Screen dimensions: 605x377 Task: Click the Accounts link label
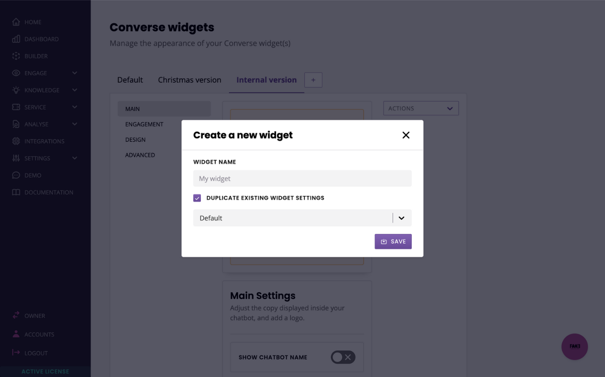39,334
